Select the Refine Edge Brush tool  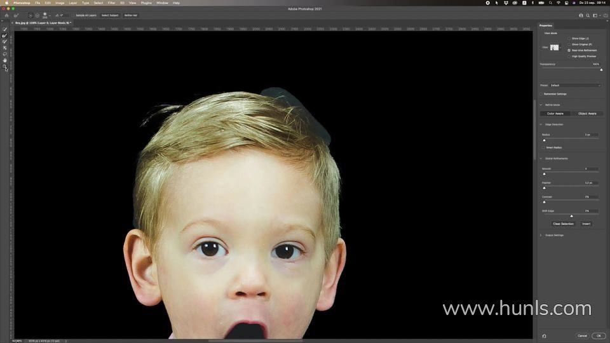(x=4, y=36)
